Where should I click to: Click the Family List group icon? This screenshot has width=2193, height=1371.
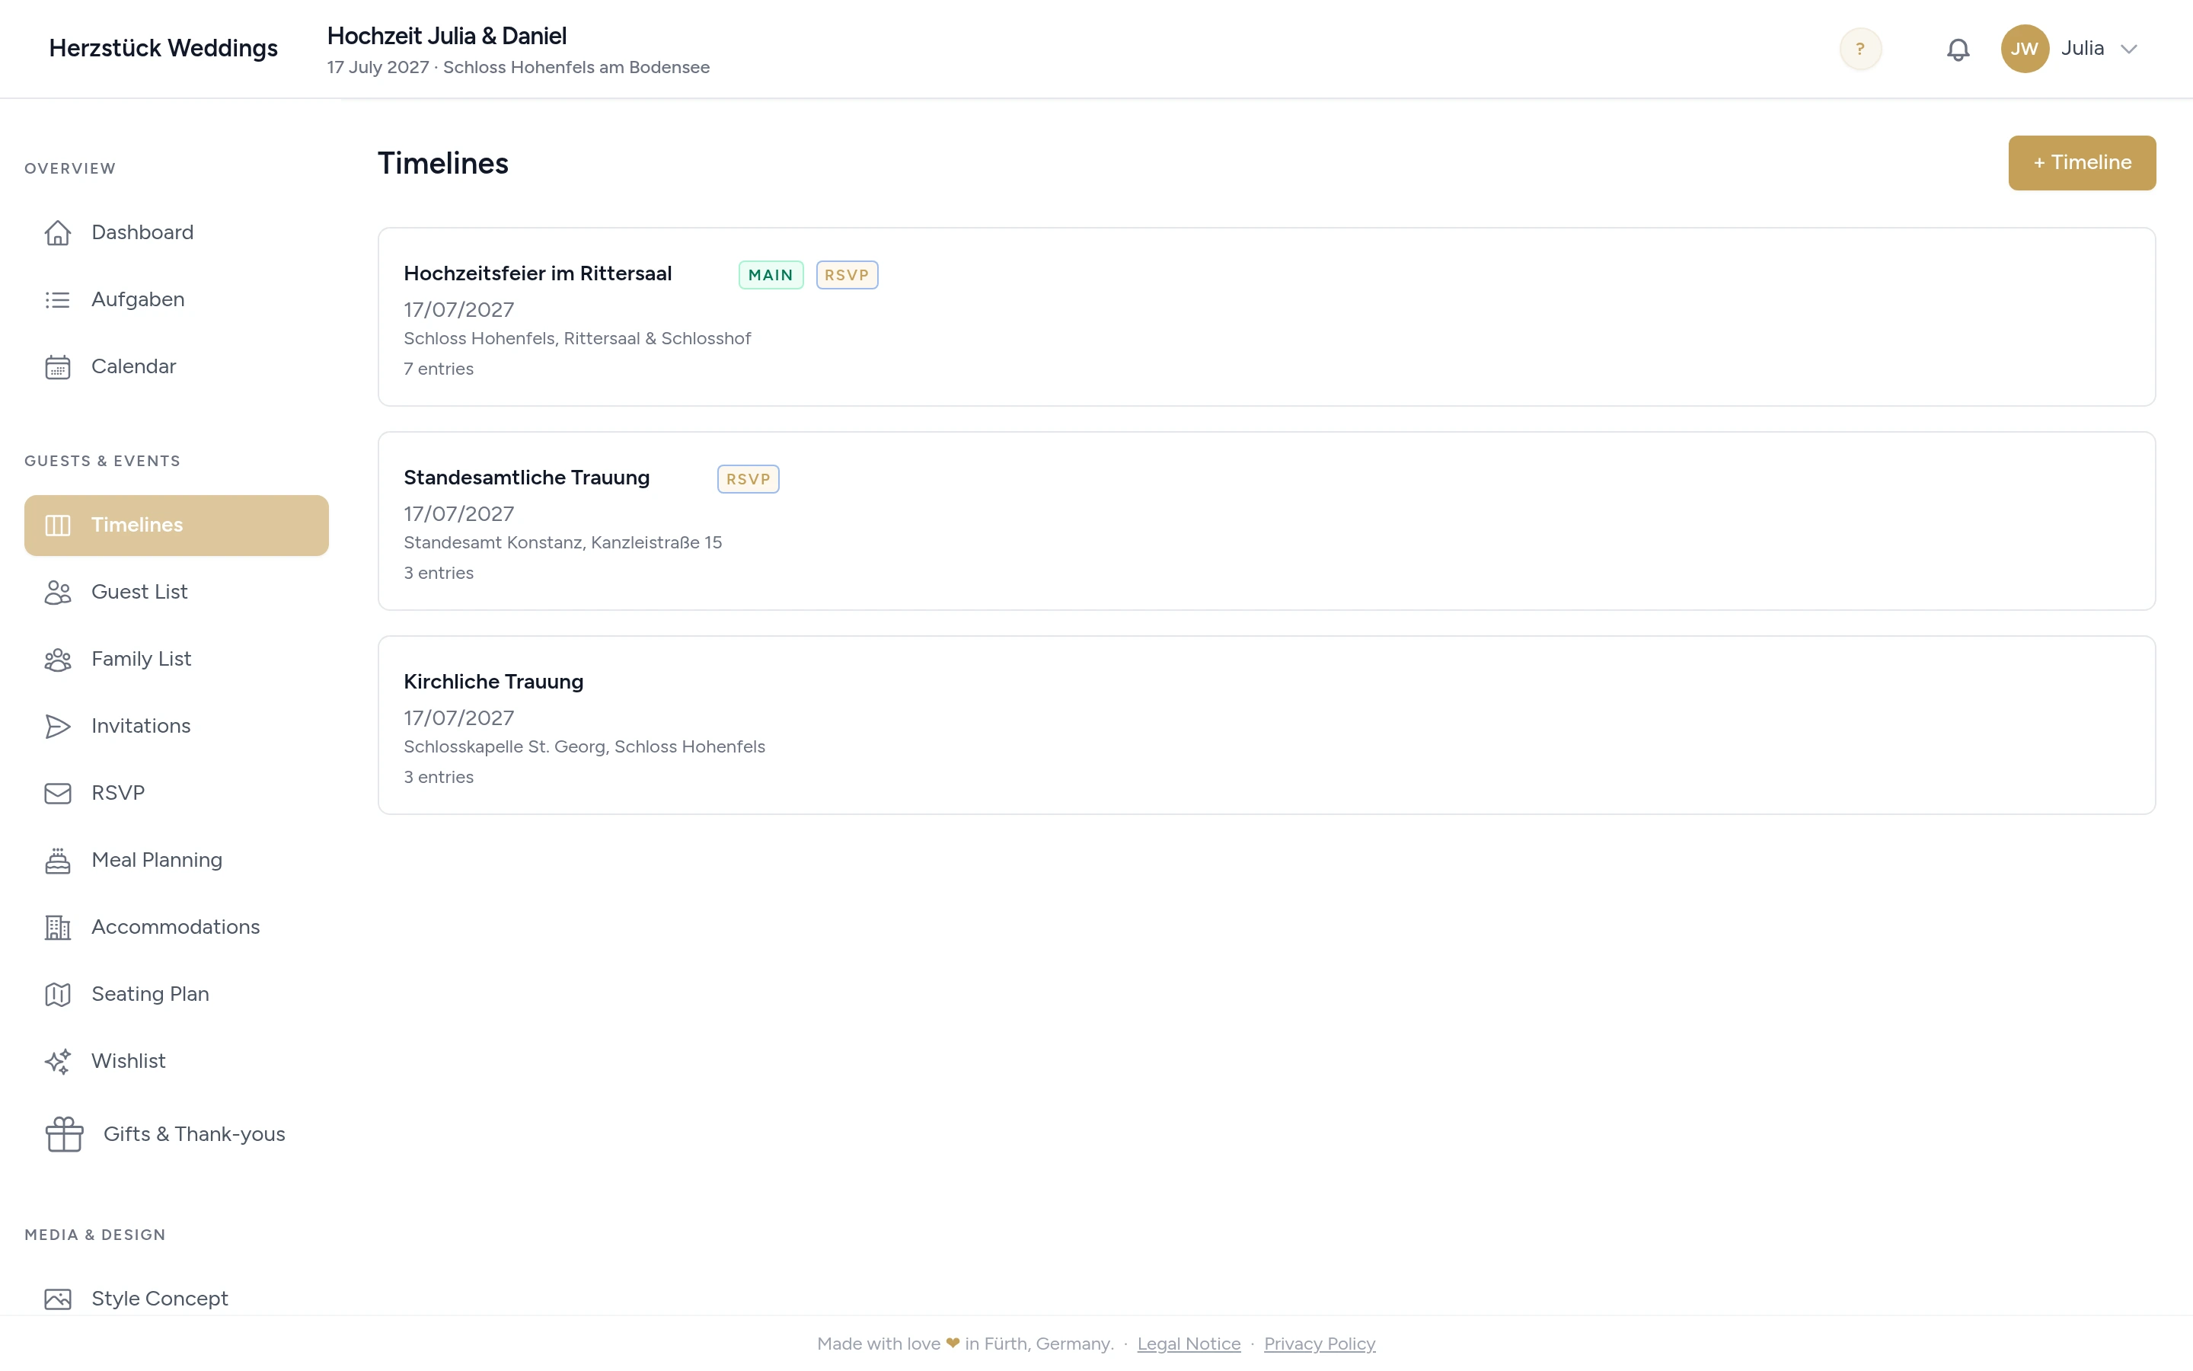point(58,659)
